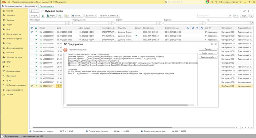Open the green create-based-on dropdown icon
The width and height of the screenshot is (256, 138).
pos(60,16)
